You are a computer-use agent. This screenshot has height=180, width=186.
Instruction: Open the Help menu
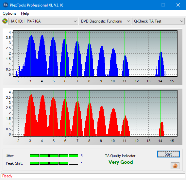click(25, 13)
